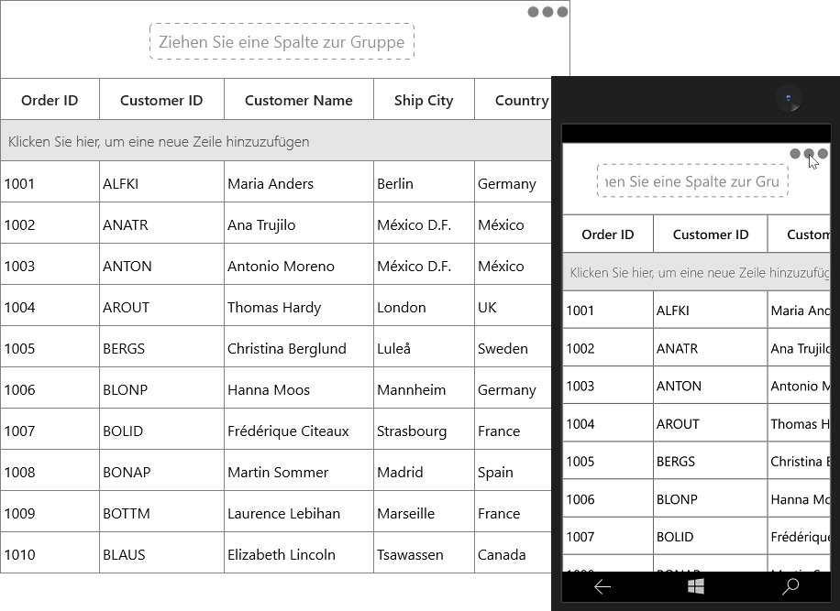
Task: Select desktop cell BOLID
Action: (161, 431)
